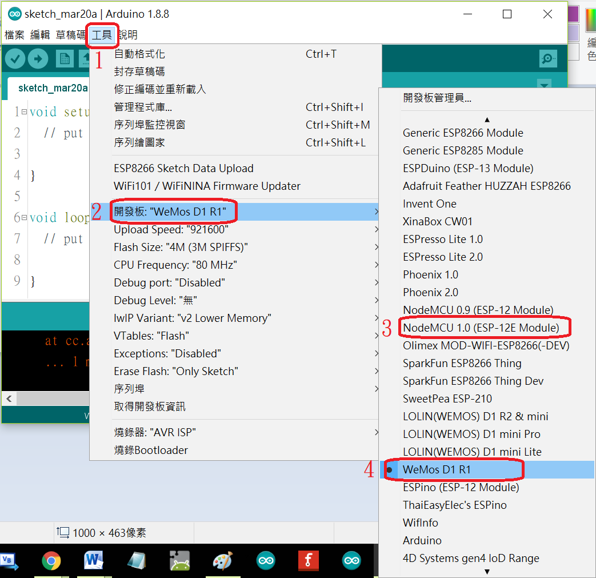Viewport: 596px width, 578px height.
Task: Expand Upload Speed 921600 submenu
Action: click(234, 229)
